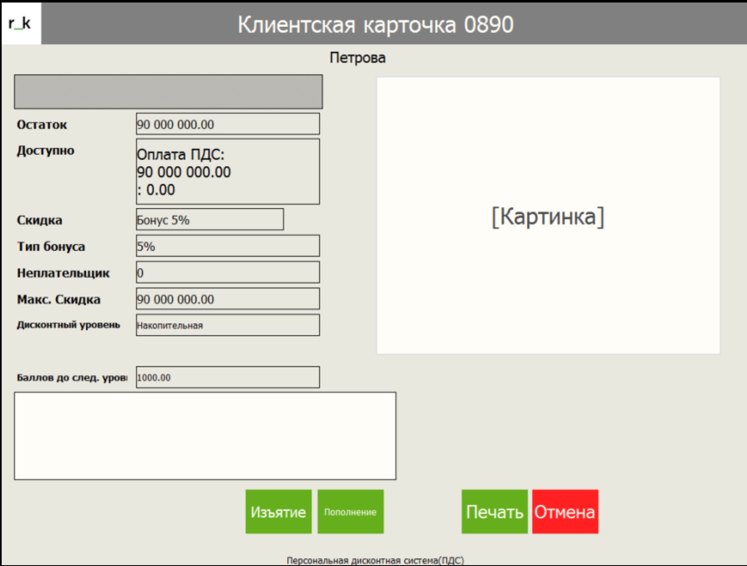Focus the Неплательщик value field
The image size is (747, 566).
[x=228, y=273]
